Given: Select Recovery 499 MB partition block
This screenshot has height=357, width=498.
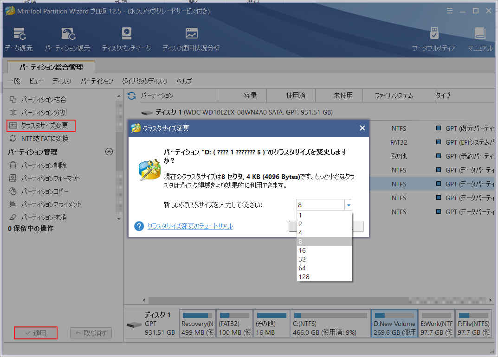Looking at the screenshot, I should point(198,324).
